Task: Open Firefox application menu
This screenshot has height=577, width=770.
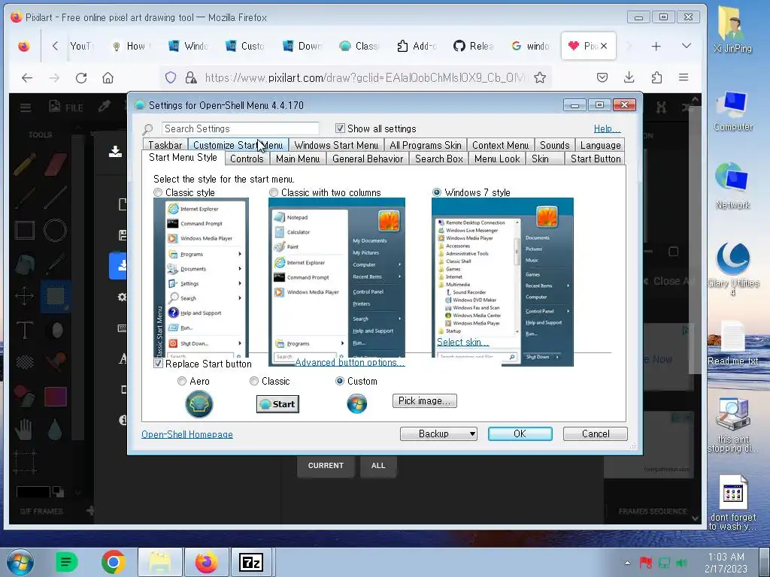Action: tap(683, 77)
